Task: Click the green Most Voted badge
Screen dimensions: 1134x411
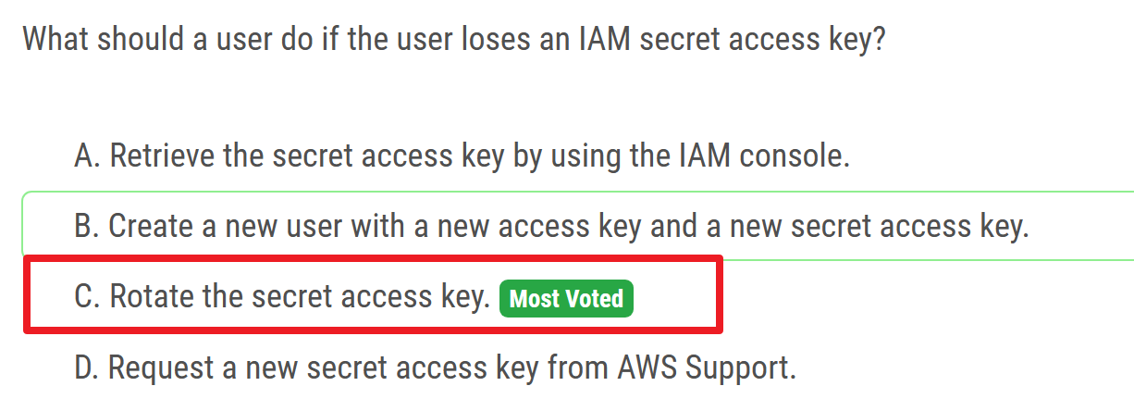Action: pyautogui.click(x=566, y=299)
